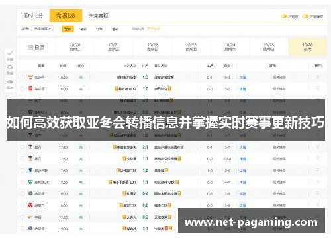Select the 10/20 date tab
Viewport: 331px width, 239px height.
tap(75, 47)
